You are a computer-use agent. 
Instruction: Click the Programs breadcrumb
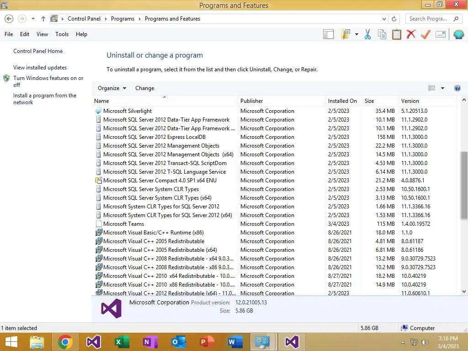(x=122, y=19)
